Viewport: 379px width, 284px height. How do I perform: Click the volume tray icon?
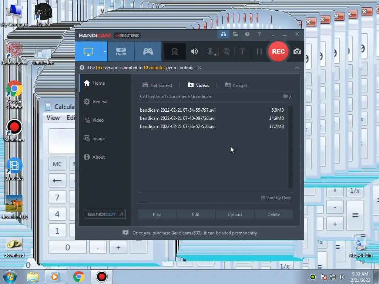[x=342, y=277]
